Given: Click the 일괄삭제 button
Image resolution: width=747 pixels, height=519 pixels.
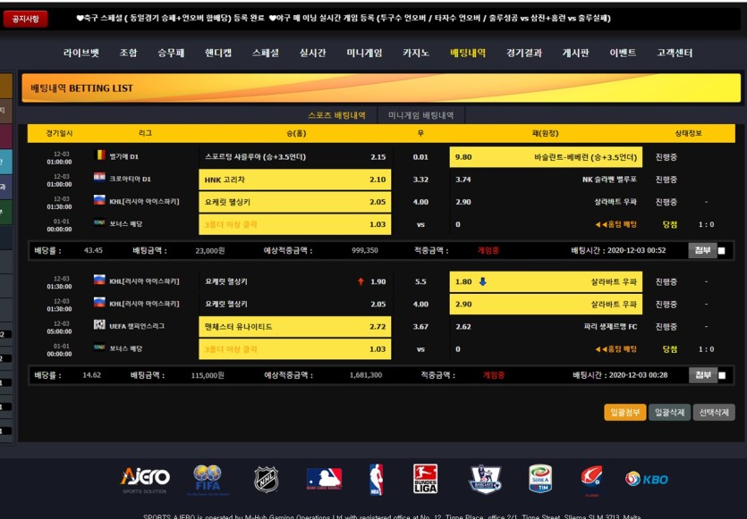Looking at the screenshot, I should tap(669, 412).
